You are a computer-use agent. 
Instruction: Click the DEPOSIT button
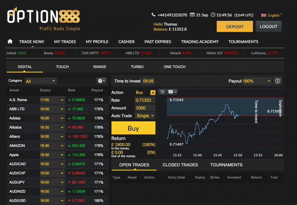click(x=235, y=27)
